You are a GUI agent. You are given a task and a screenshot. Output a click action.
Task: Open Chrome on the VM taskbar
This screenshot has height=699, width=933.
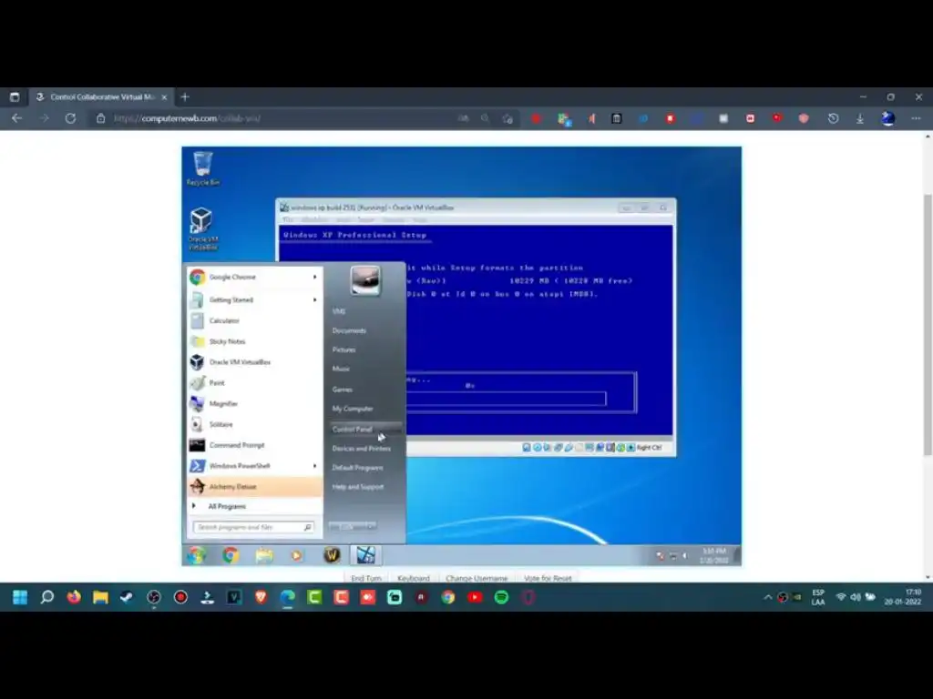pyautogui.click(x=231, y=555)
